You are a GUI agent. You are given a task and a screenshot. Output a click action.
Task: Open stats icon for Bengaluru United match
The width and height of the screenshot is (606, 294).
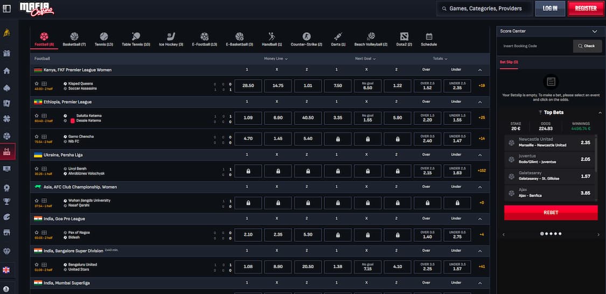[x=44, y=264]
